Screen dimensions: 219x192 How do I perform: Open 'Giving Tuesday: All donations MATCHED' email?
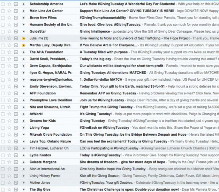113,73
